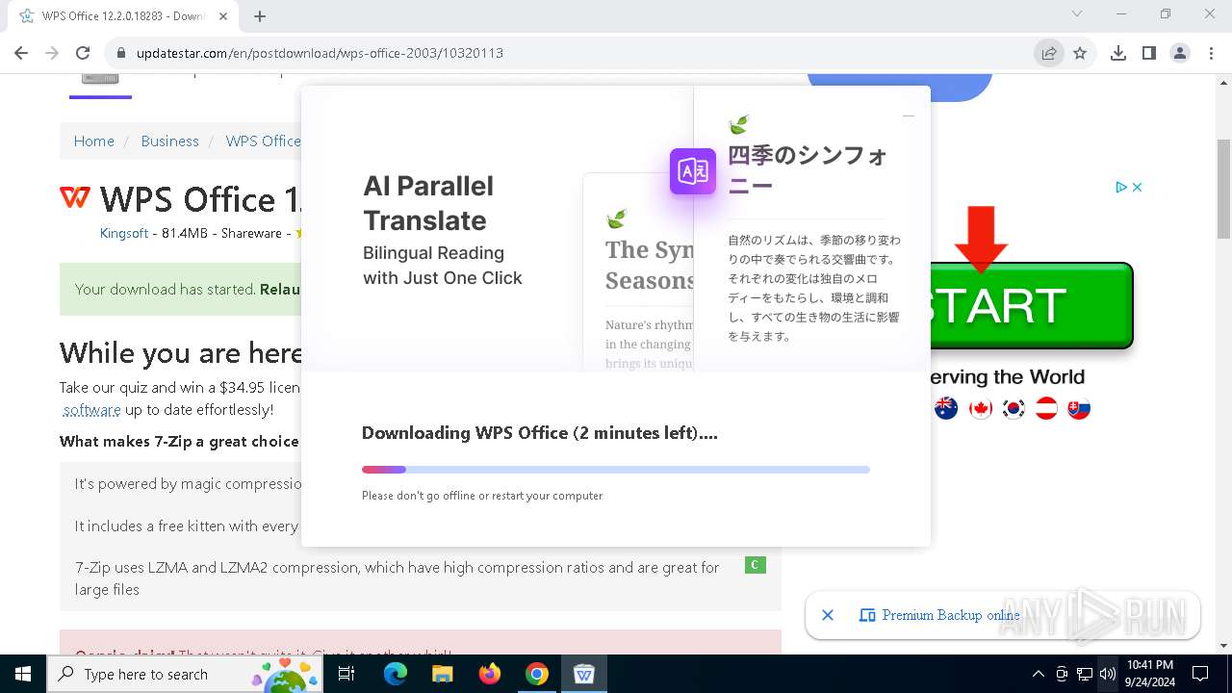Screen dimensions: 1232x693
Task: Click the Canada flag icon
Action: 980,408
